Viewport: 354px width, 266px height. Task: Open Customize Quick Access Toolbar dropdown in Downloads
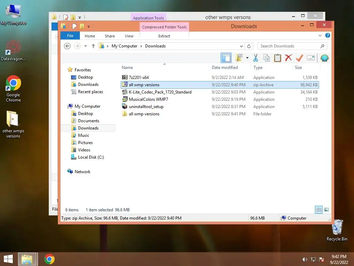[x=89, y=27]
